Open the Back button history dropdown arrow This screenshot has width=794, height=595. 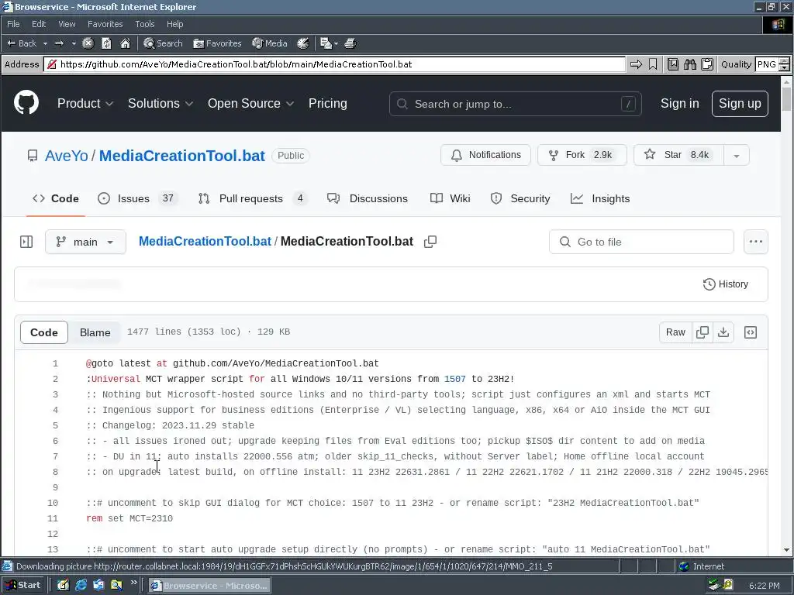pos(45,44)
